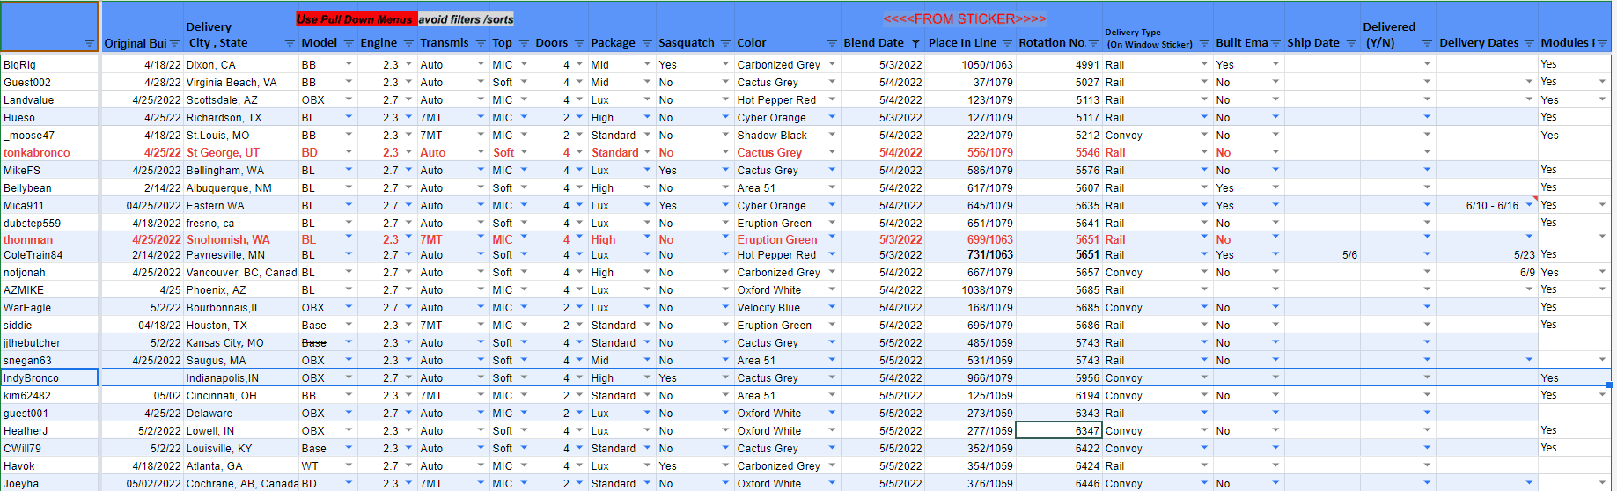Select the 'Cochrane, AB, Canada' city cell
Viewport: 1617px width, 491px height.
241,483
